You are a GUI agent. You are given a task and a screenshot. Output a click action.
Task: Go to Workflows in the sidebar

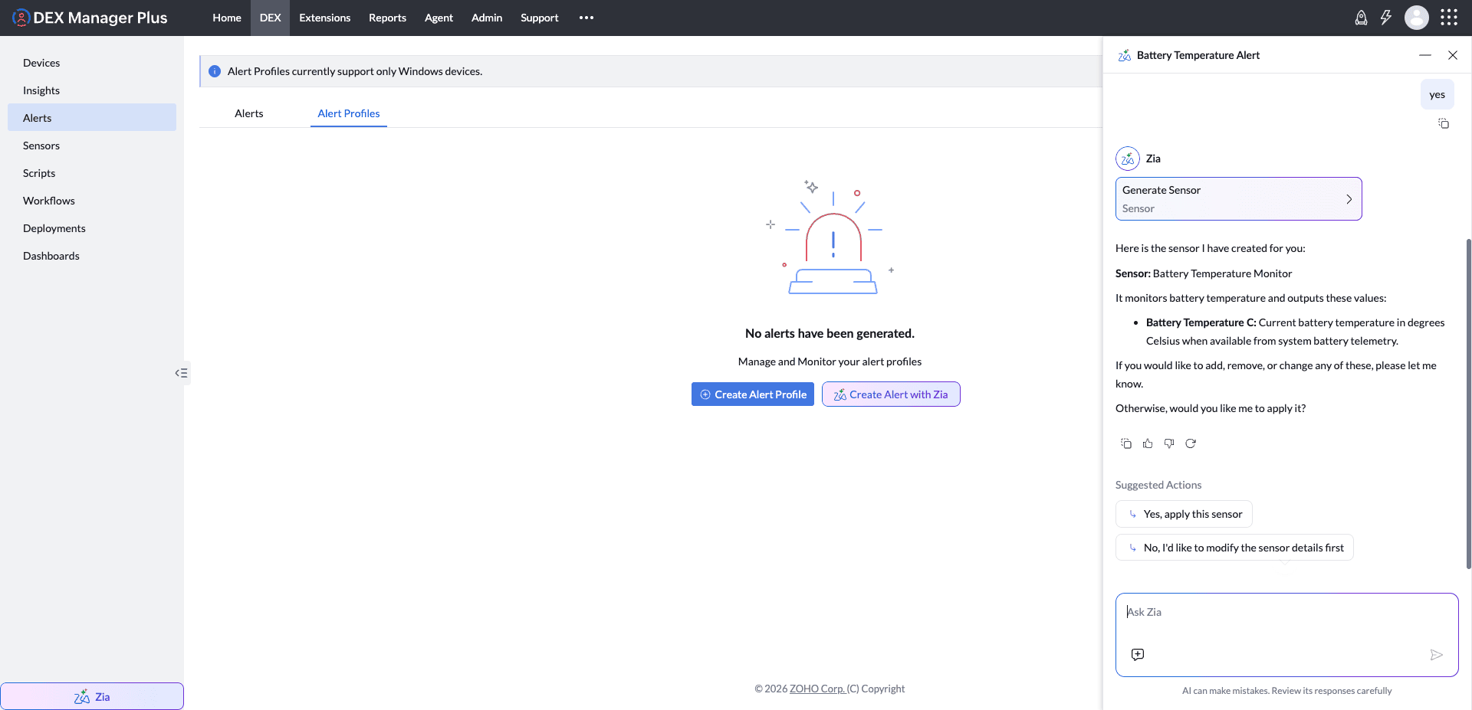(x=92, y=201)
